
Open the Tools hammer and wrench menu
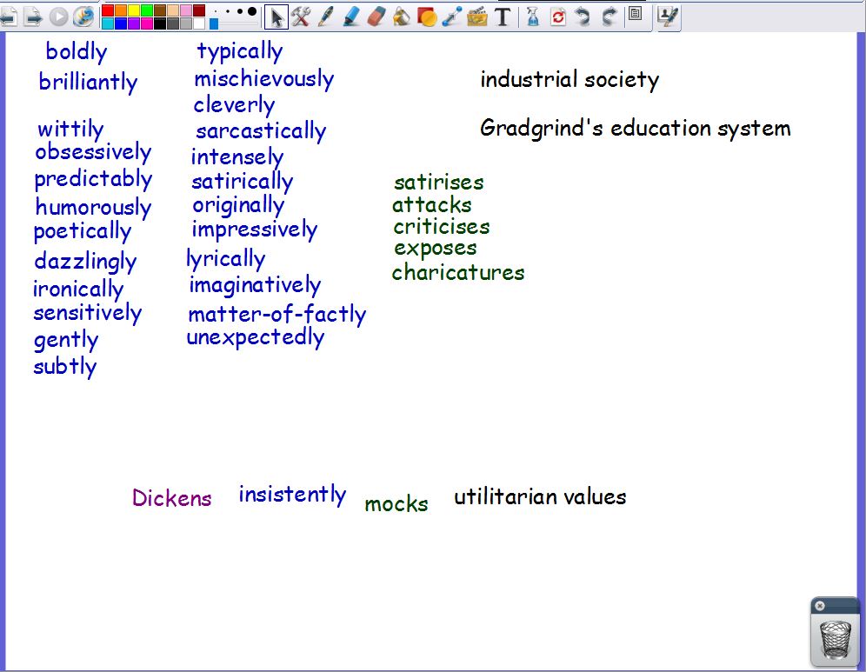[301, 16]
